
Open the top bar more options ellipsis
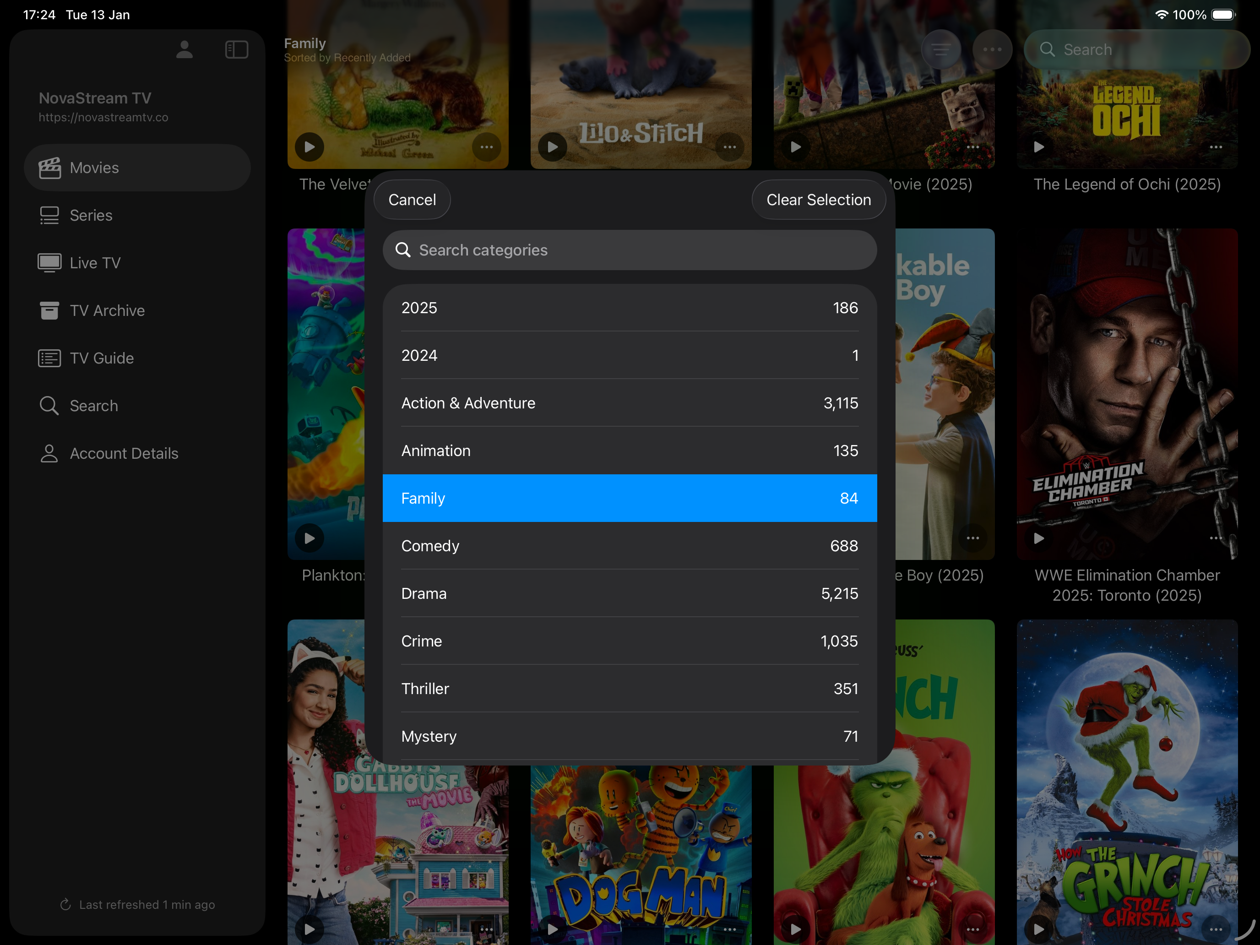click(992, 49)
